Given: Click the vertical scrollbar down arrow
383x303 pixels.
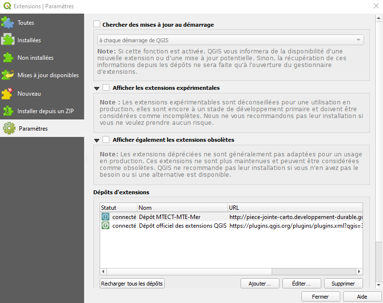Looking at the screenshot, I should 379,285.
